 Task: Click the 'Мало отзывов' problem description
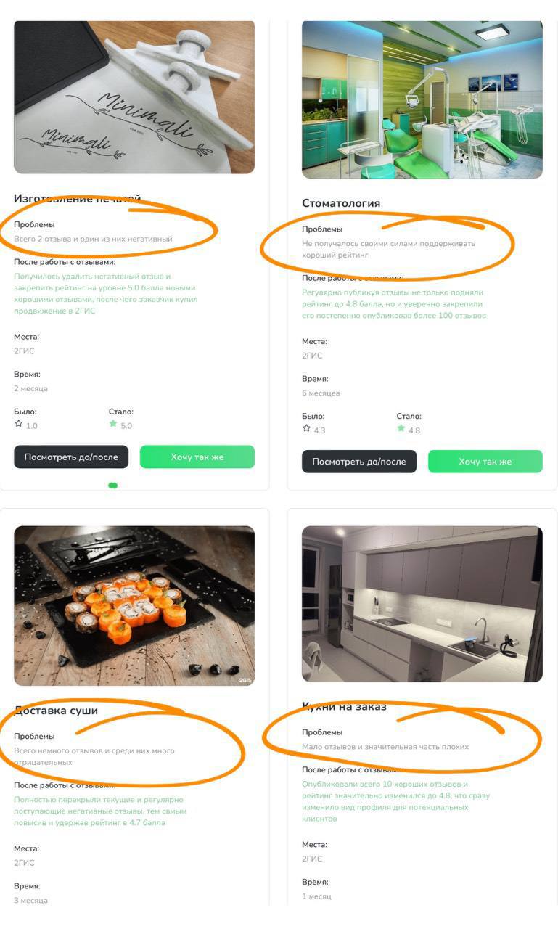385,746
